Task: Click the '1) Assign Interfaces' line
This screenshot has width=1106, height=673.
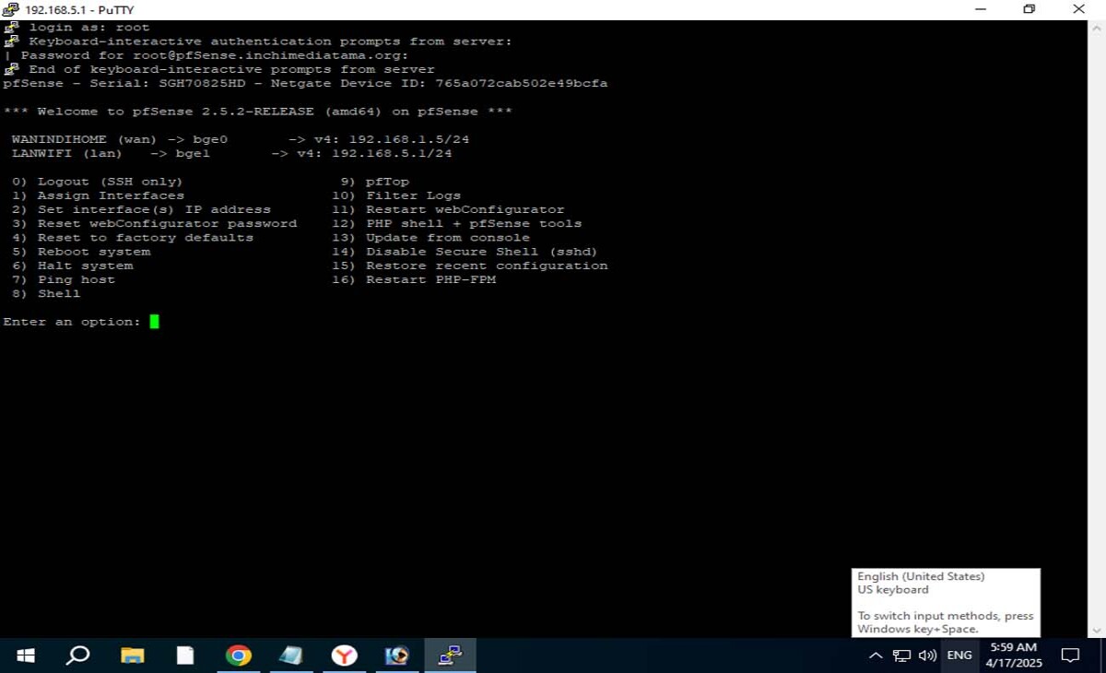Action: click(x=98, y=195)
